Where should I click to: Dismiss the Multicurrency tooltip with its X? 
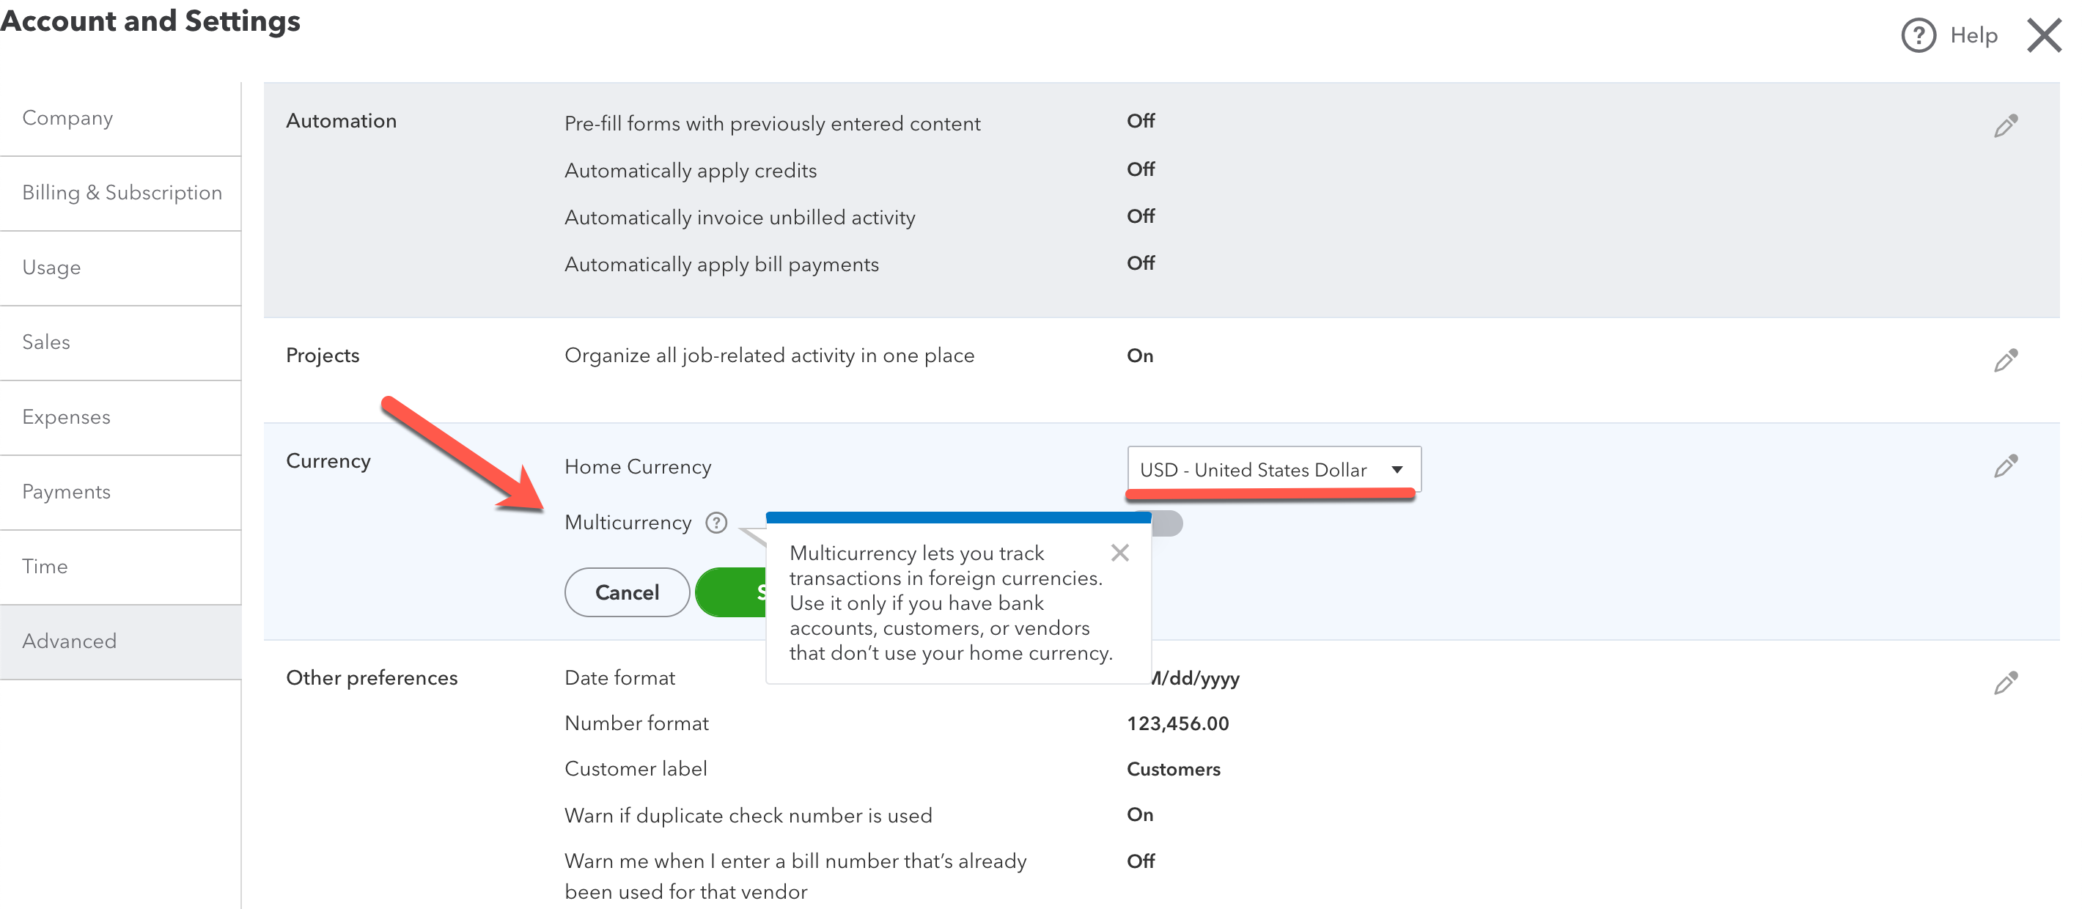pos(1119,553)
